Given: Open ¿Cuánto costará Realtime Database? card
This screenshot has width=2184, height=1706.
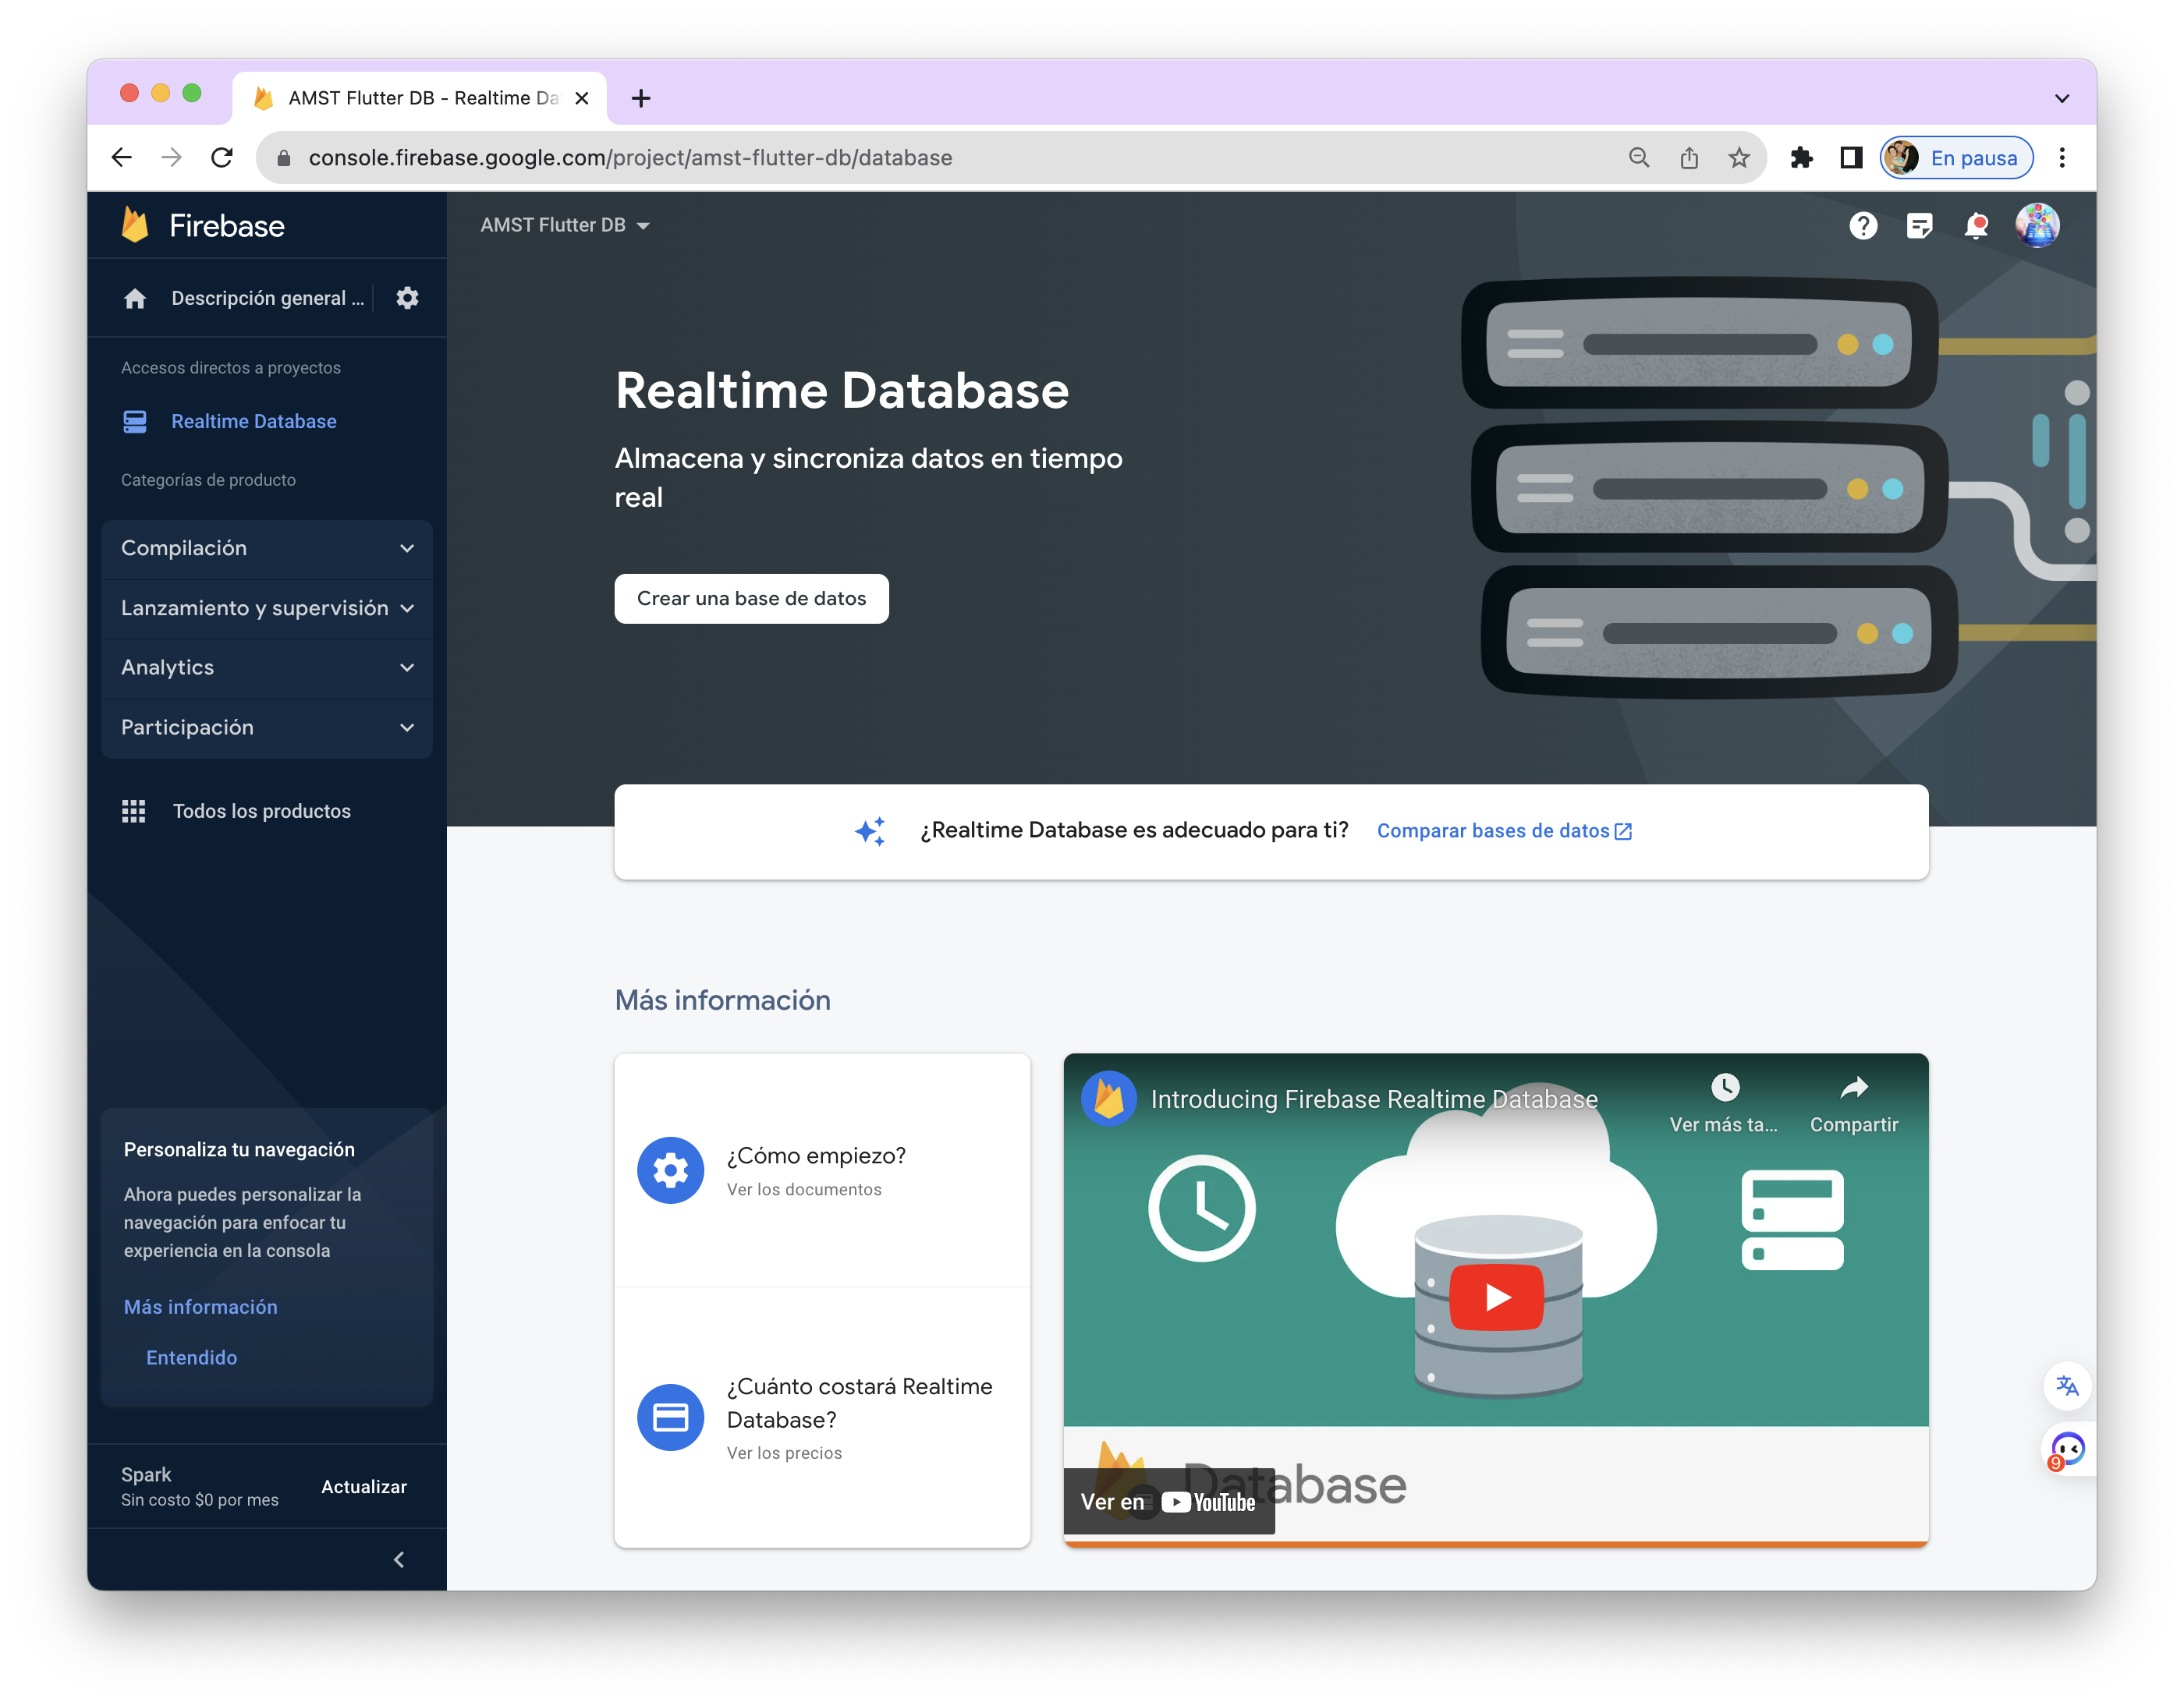Looking at the screenshot, I should [822, 1418].
